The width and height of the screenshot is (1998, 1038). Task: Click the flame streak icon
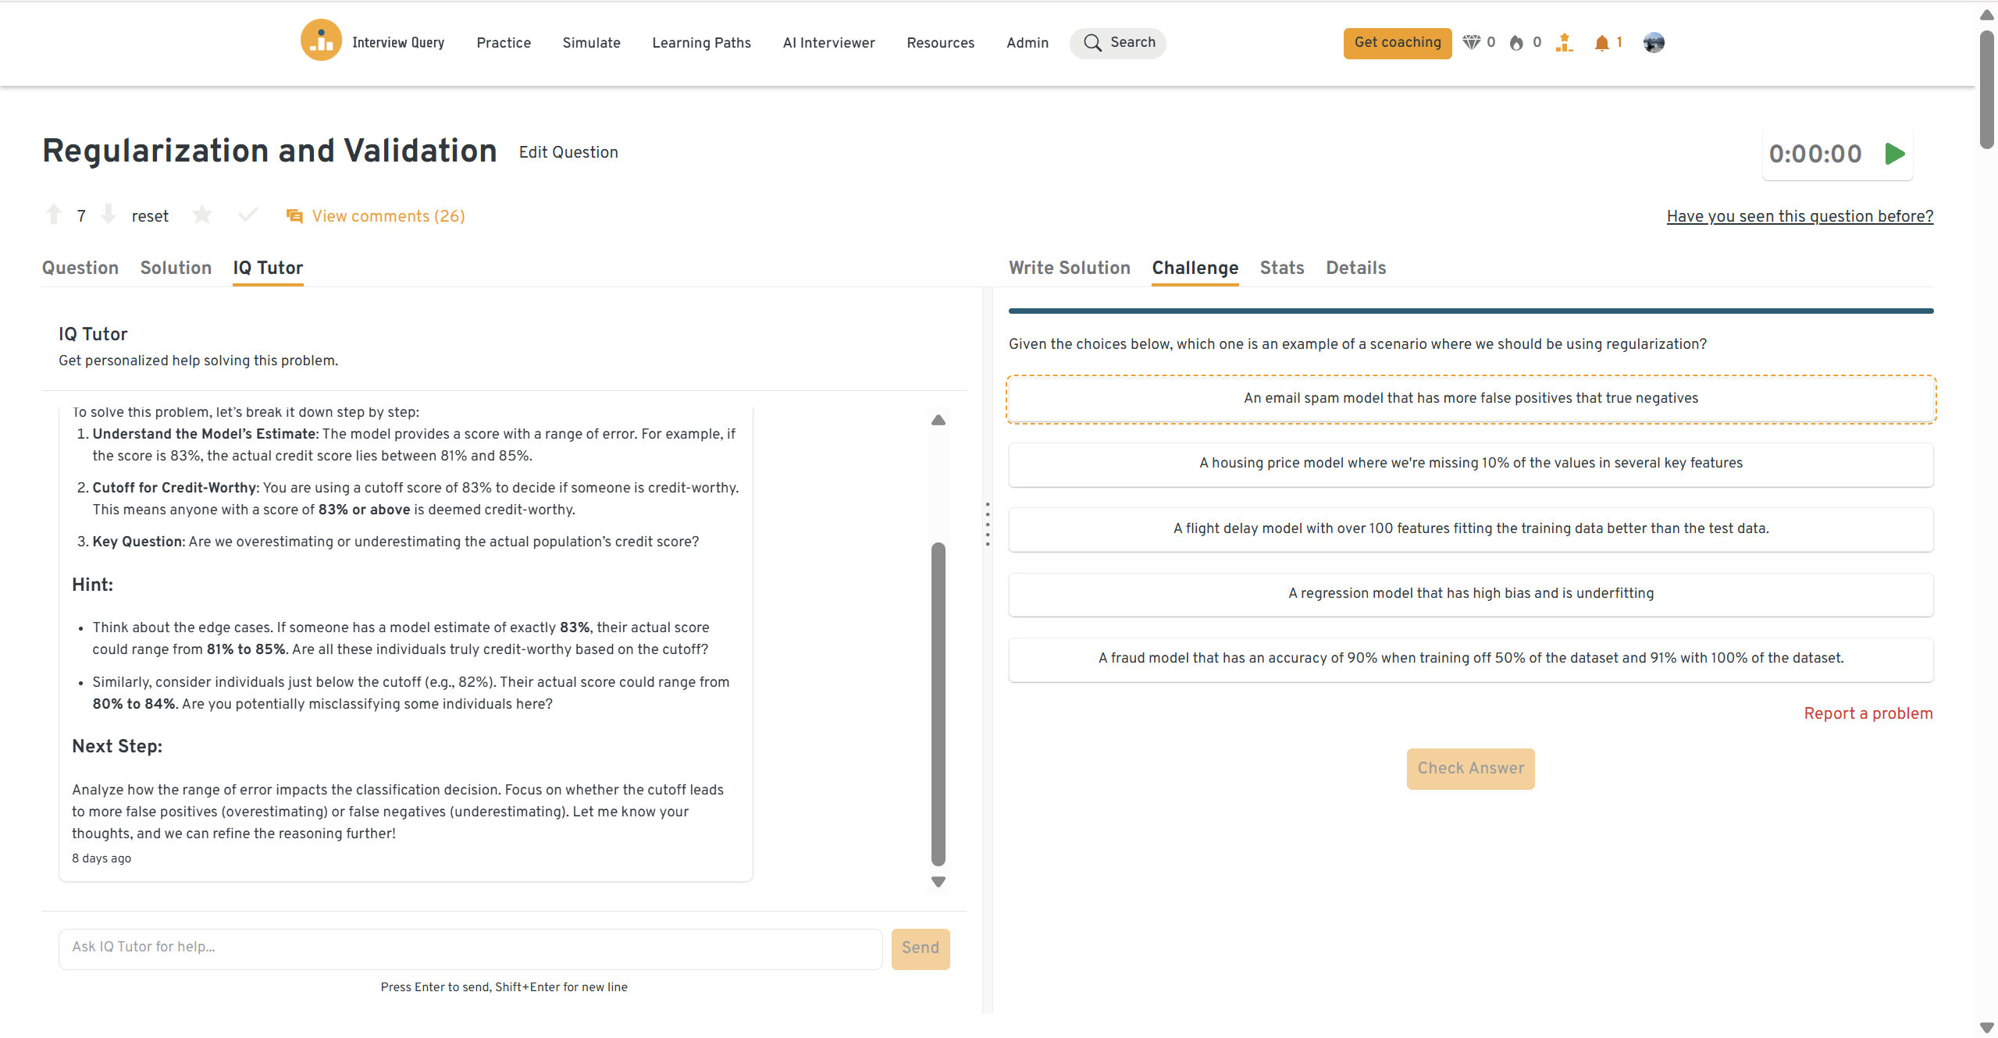pos(1516,43)
